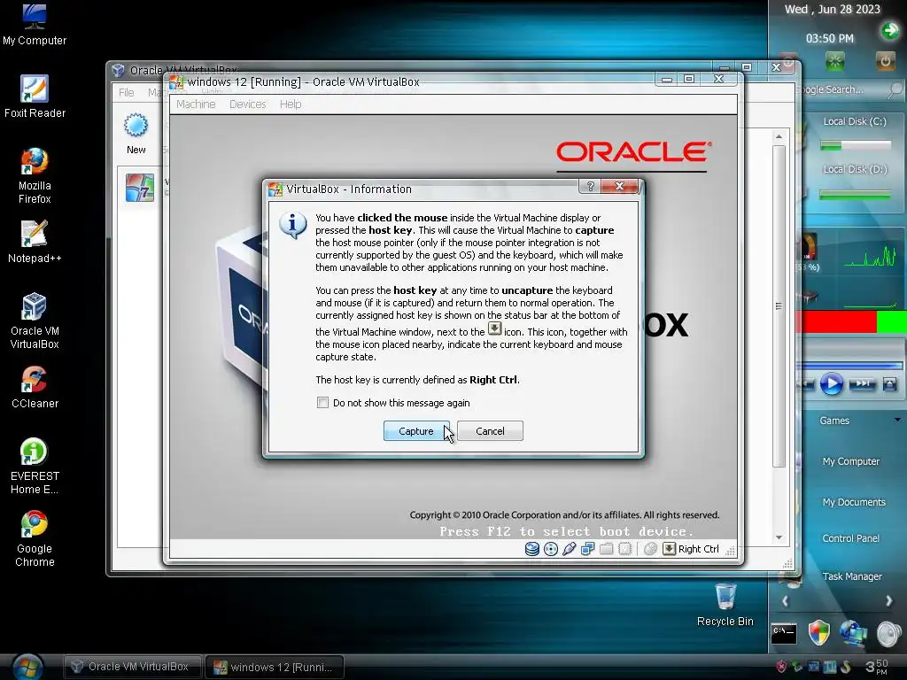Screen dimensions: 907x680
Task: Open the command prompt icon in the sidebar
Action: click(785, 633)
